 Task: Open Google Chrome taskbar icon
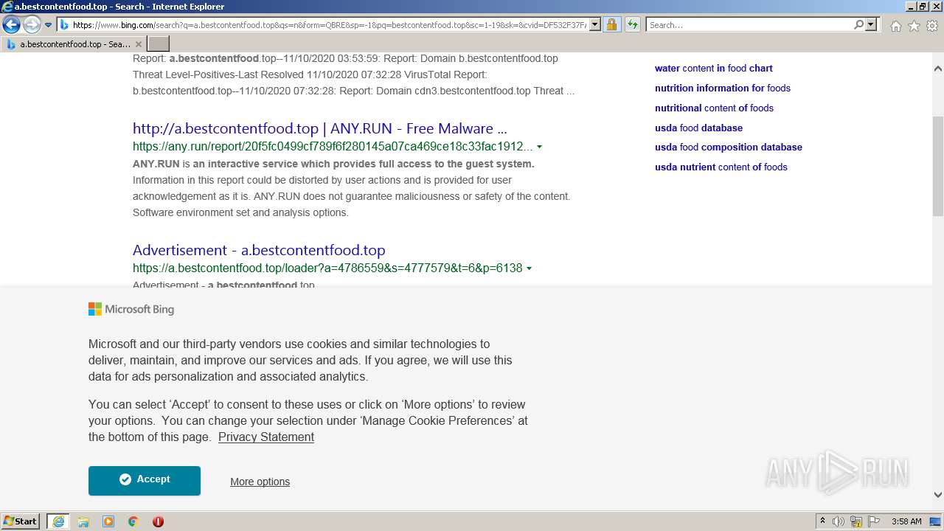133,521
